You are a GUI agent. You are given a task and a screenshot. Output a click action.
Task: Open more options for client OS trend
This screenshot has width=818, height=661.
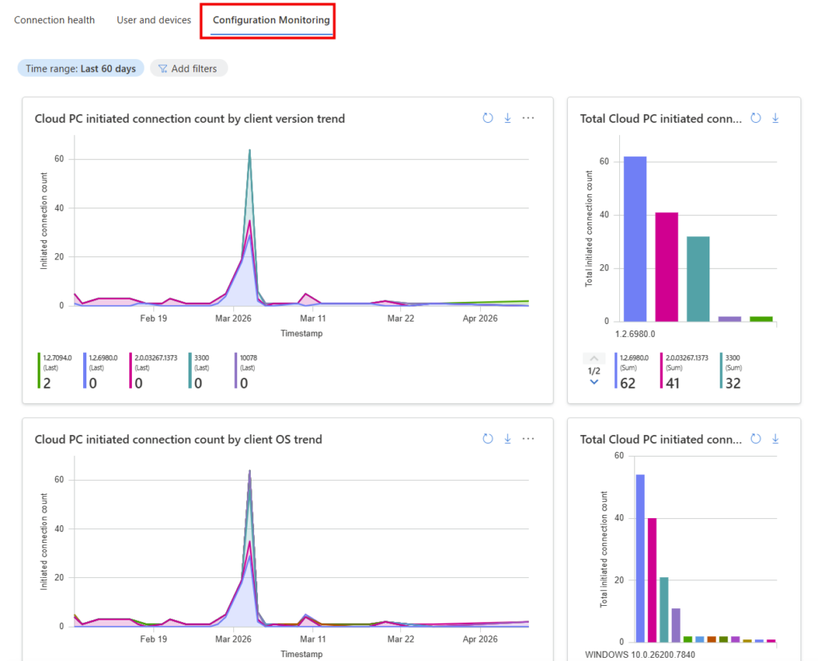click(x=528, y=439)
